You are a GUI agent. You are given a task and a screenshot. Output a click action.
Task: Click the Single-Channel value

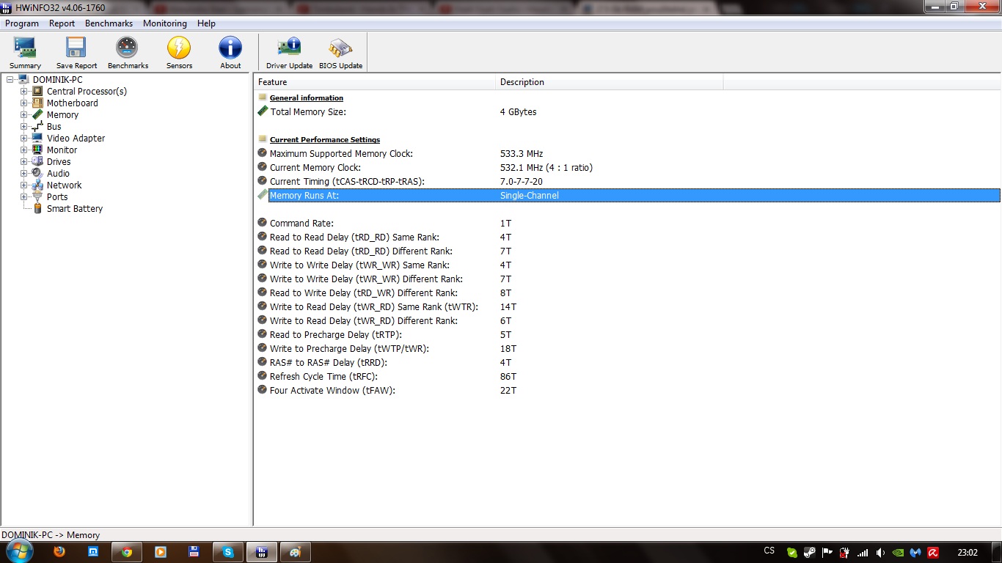tap(529, 196)
